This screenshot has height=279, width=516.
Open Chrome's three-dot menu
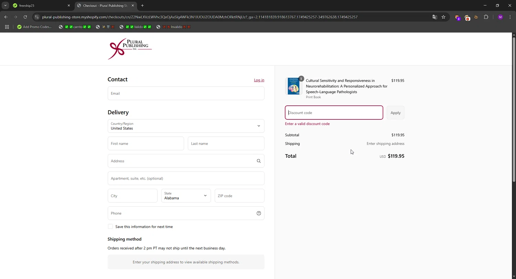510,17
